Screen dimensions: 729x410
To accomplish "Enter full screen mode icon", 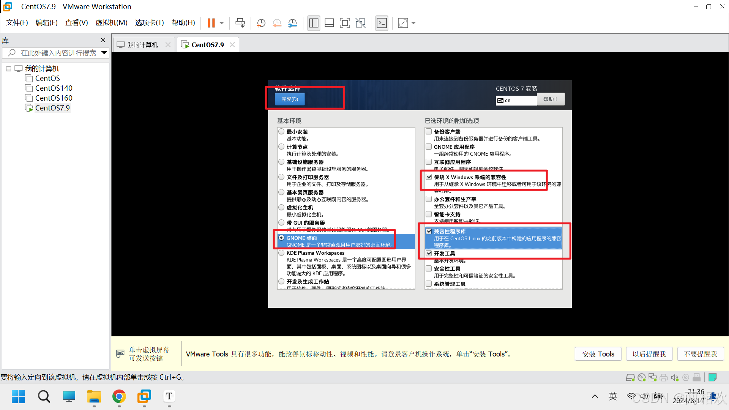I will tap(345, 23).
